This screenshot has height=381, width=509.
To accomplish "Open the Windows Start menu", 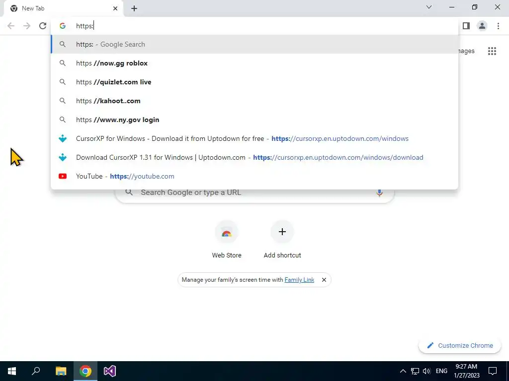I will click(x=12, y=371).
